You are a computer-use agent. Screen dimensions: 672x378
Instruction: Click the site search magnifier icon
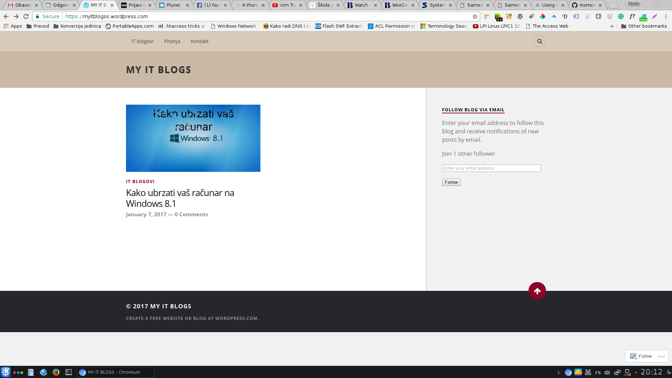click(x=539, y=41)
